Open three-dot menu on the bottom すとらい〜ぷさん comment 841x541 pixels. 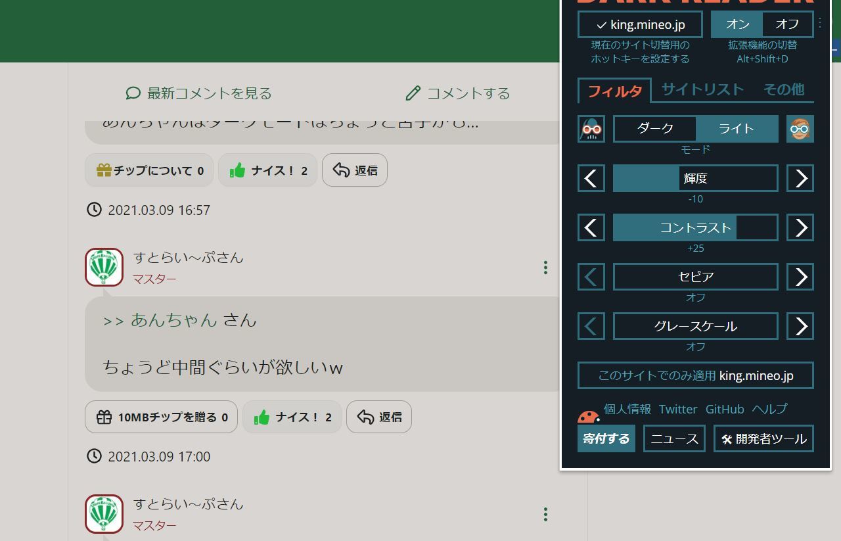[545, 514]
